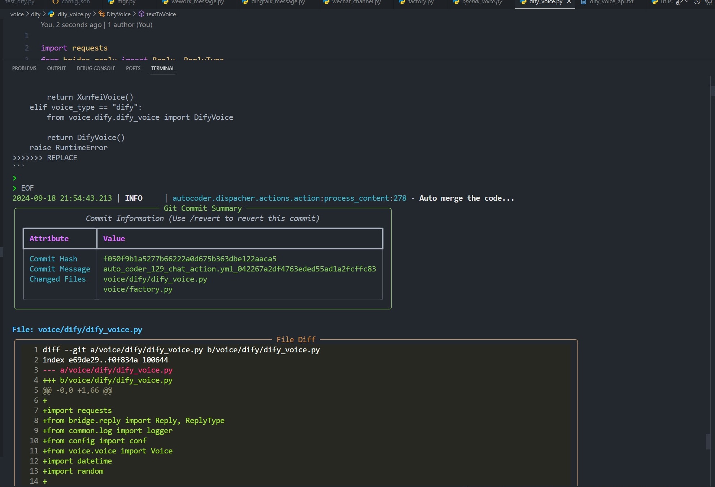Click the dify_voice.py breadcrumb item
The image size is (715, 487).
(x=74, y=14)
